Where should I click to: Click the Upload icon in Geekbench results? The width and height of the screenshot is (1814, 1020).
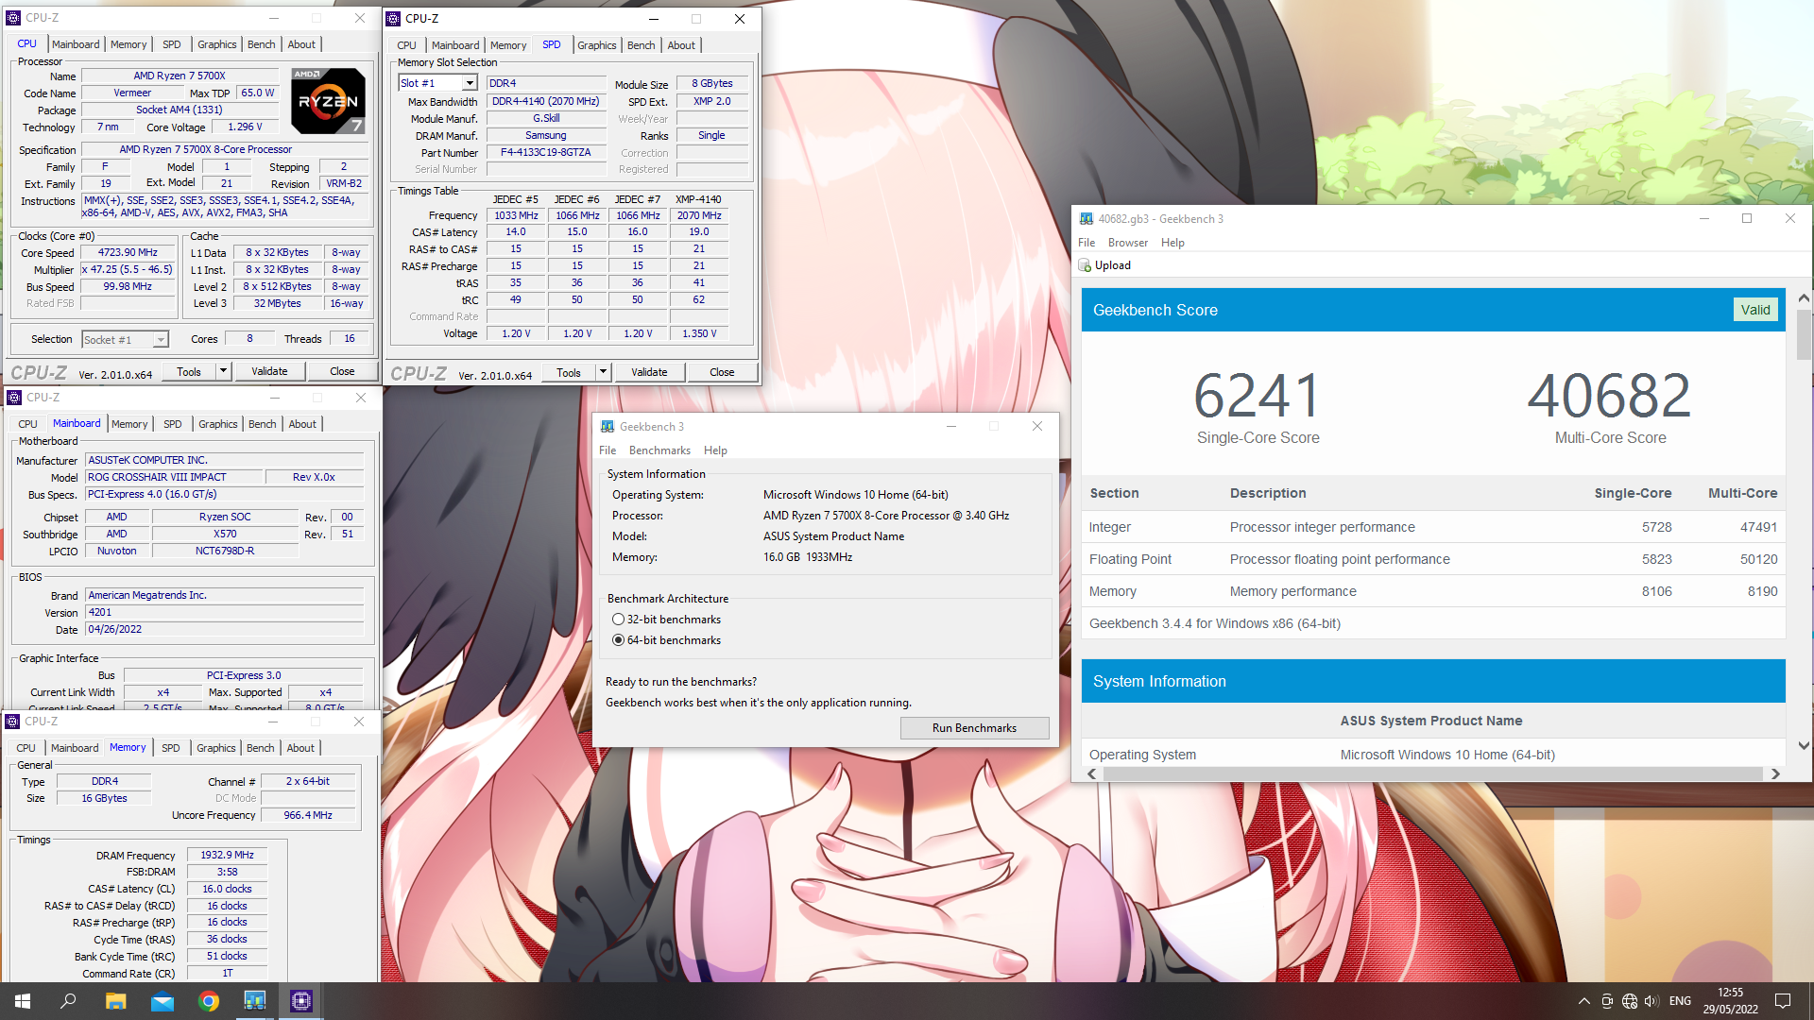click(1085, 265)
